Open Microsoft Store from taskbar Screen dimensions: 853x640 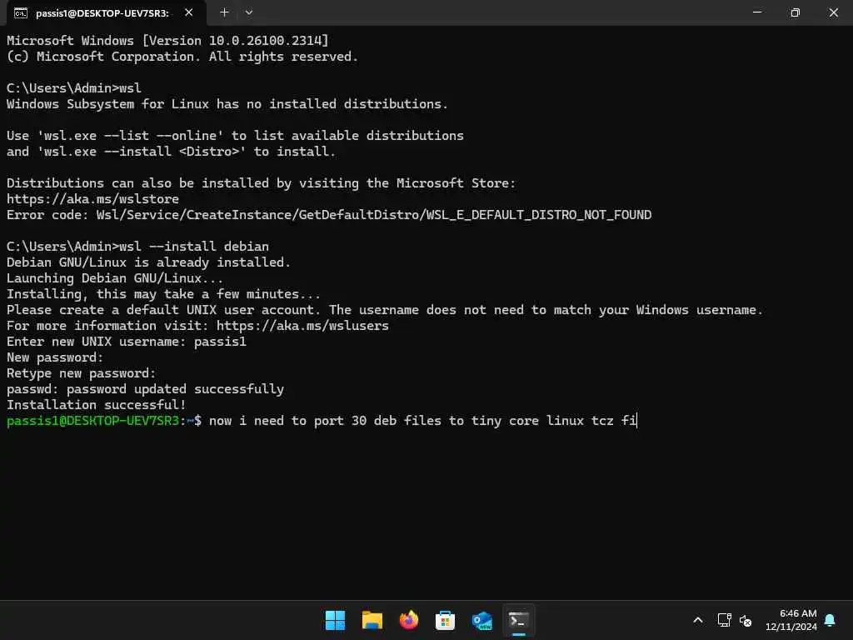[445, 620]
